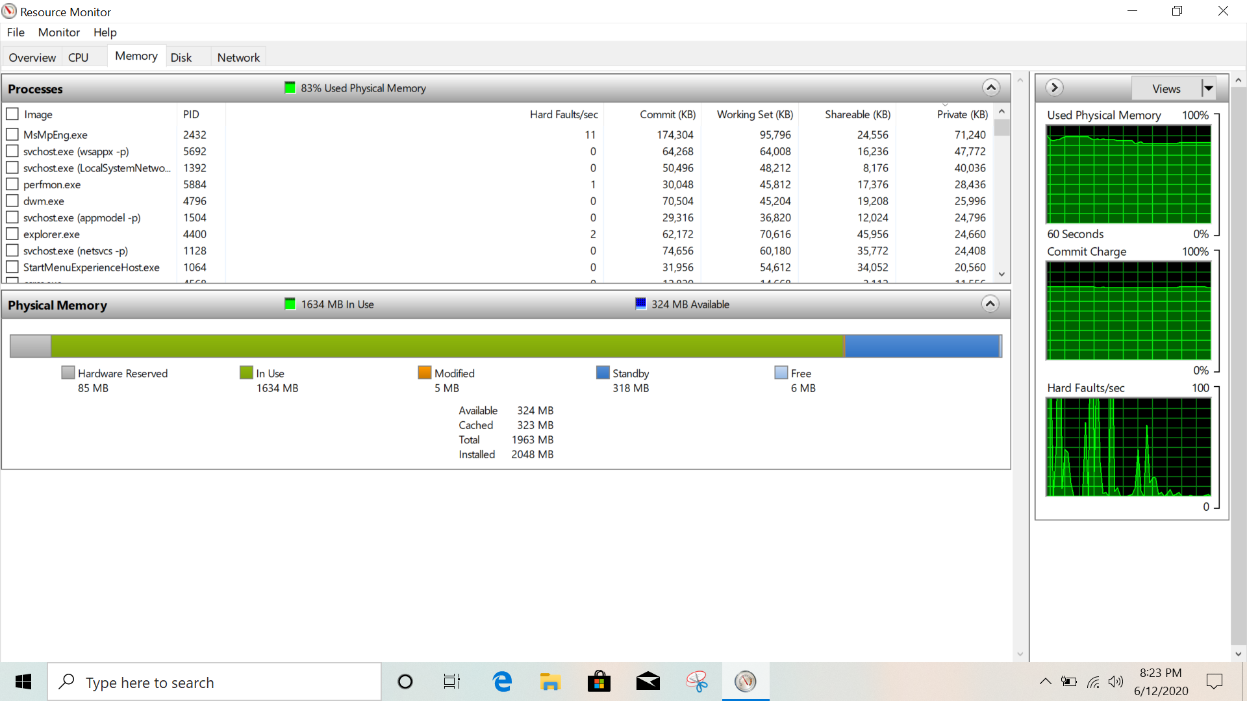Switch to the Disk tab
This screenshot has height=701, width=1247.
tap(181, 57)
